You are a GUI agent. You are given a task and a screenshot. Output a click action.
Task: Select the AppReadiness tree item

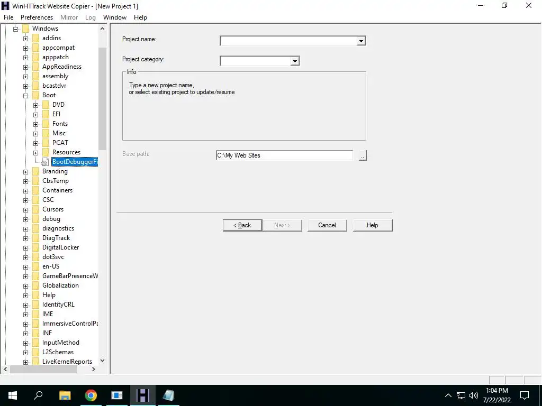point(62,67)
